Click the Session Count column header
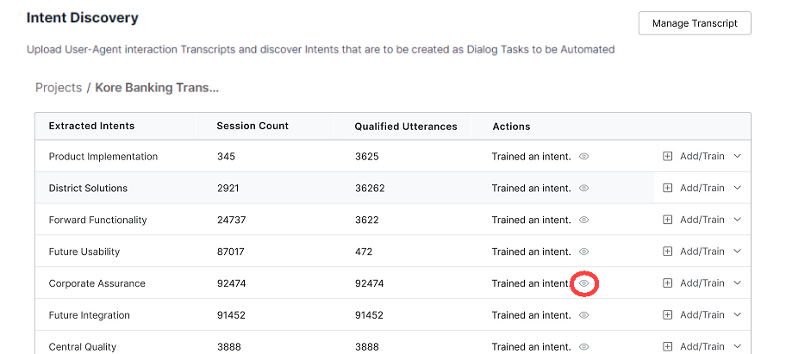 tap(253, 126)
